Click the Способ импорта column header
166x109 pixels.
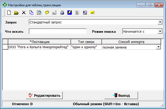(x=131, y=42)
